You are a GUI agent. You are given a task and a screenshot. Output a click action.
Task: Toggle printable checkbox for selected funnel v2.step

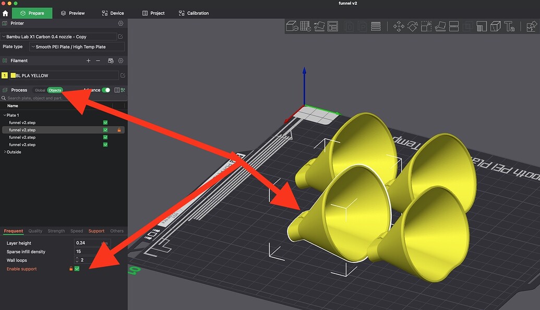(x=105, y=130)
